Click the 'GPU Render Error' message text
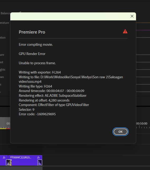Viewport: 150px width, 170px height. coord(32,54)
